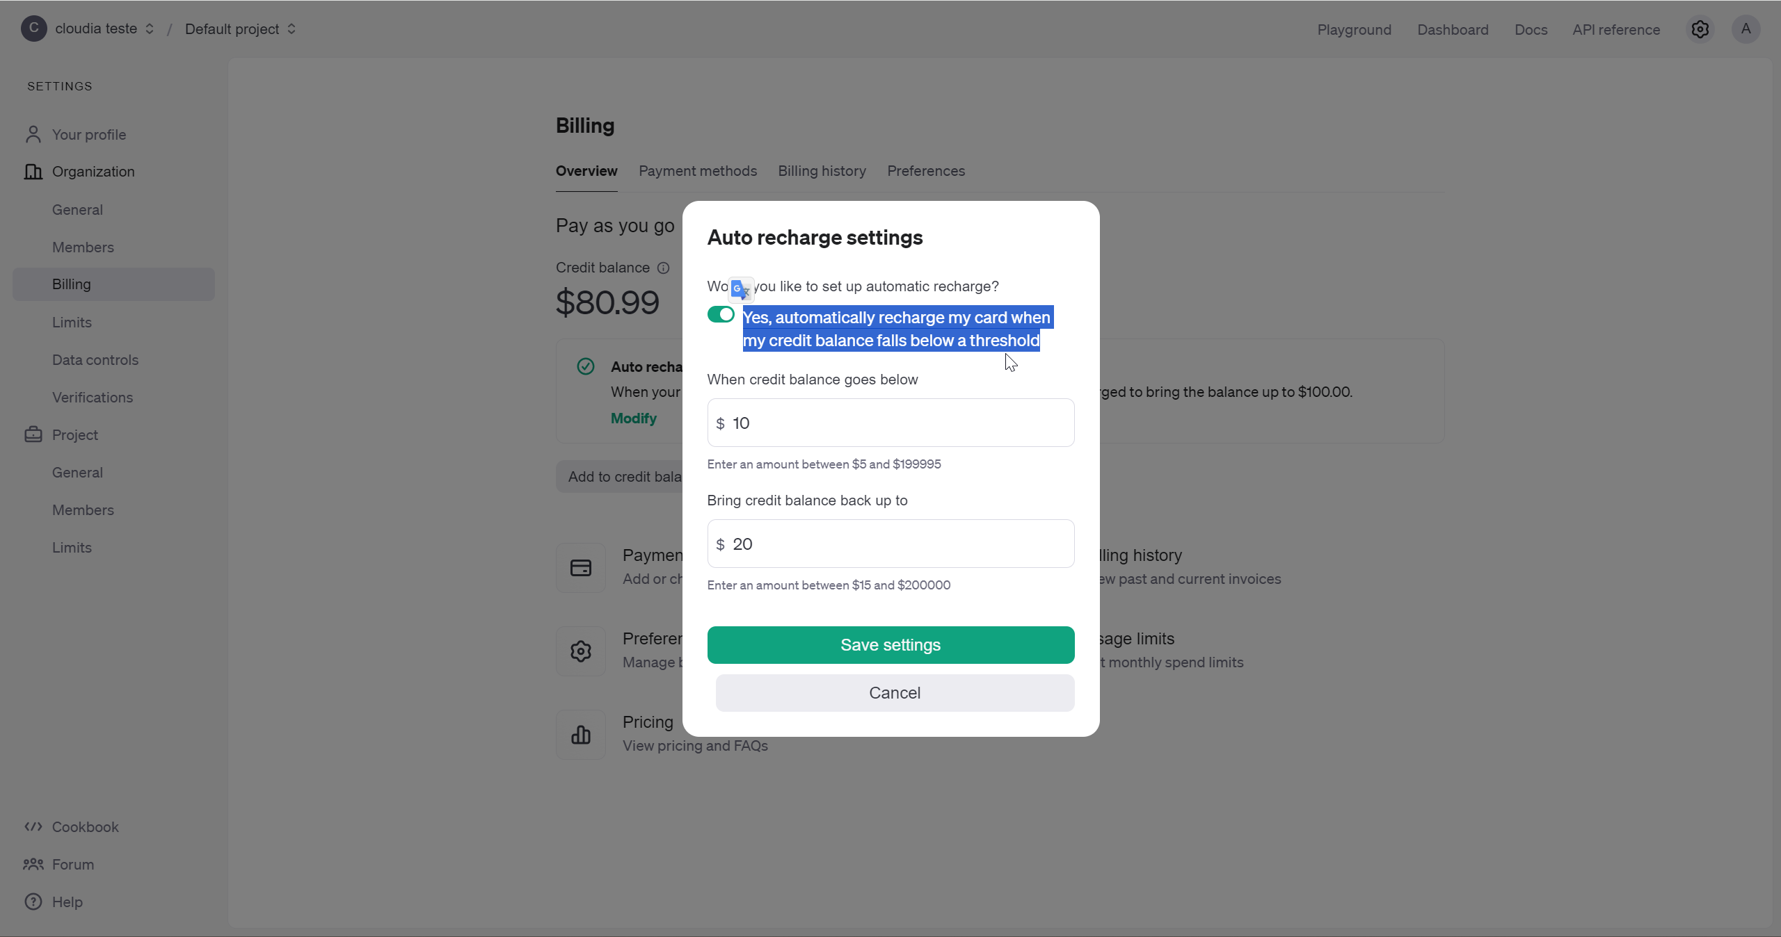Turn off the automatic recharge toggle
This screenshot has height=937, width=1781.
(x=721, y=315)
